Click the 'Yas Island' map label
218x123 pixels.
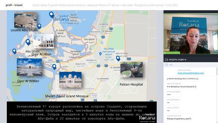[x=89, y=39]
